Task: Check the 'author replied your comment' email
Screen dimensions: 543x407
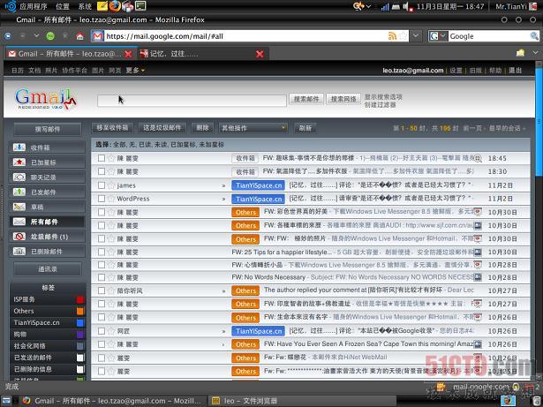Action: coord(102,290)
